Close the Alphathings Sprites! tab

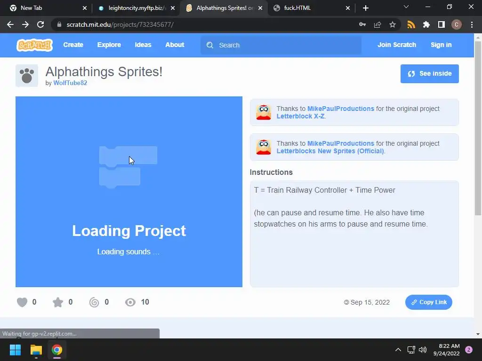[x=260, y=8]
